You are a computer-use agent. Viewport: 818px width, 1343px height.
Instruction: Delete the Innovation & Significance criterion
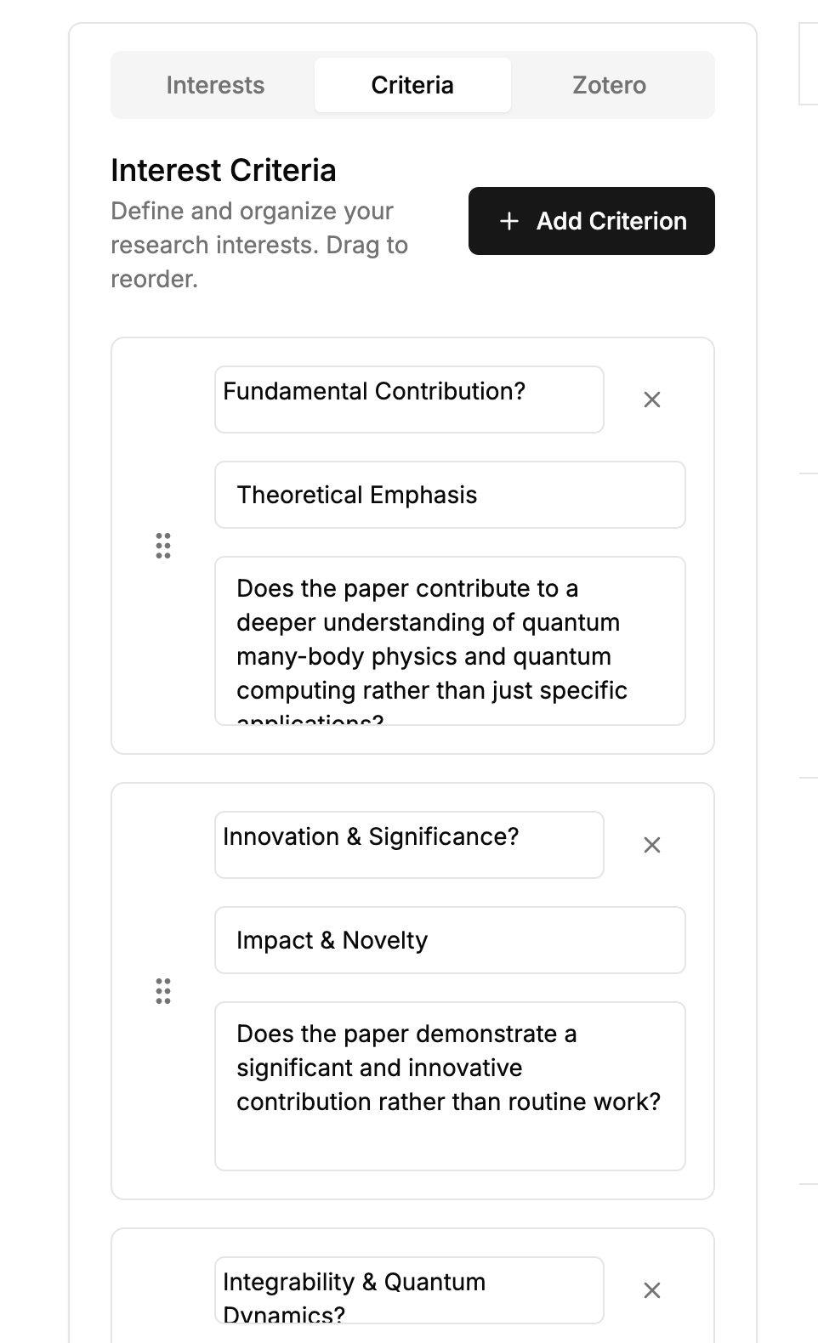652,845
